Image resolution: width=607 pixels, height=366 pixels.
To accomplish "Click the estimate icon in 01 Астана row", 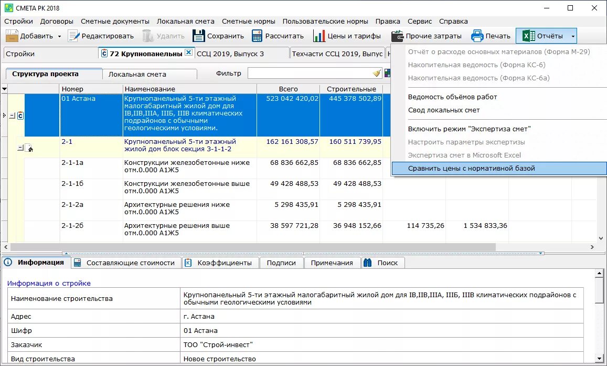I will pos(20,116).
